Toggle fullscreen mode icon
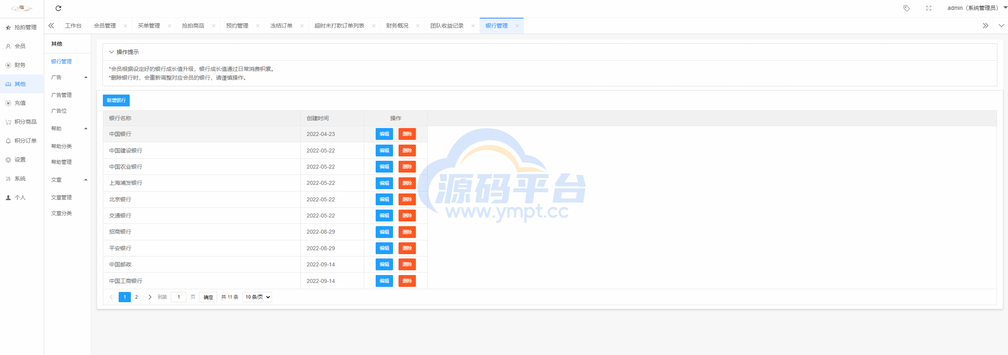The width and height of the screenshot is (1008, 355). (x=928, y=8)
